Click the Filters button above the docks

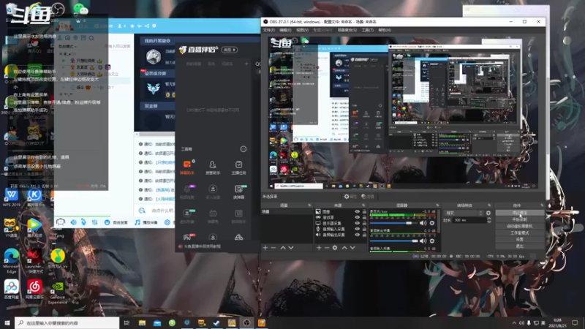coord(368,197)
